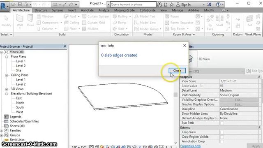The image size is (263, 148).
Task: Open the South elevation view
Action: [20, 107]
